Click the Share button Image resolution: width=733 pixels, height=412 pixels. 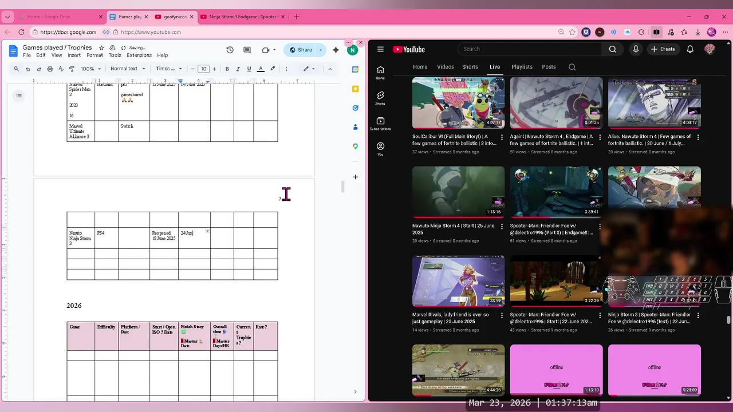coord(300,50)
